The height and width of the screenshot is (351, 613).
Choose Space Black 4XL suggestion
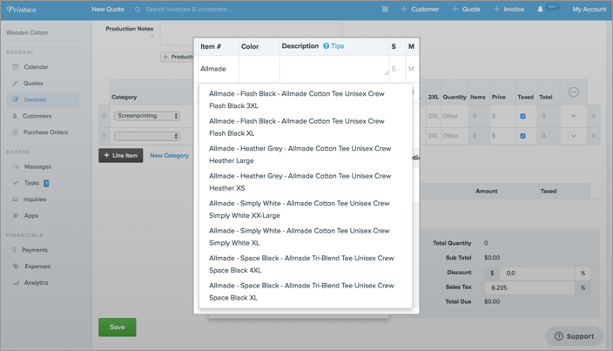(x=306, y=264)
